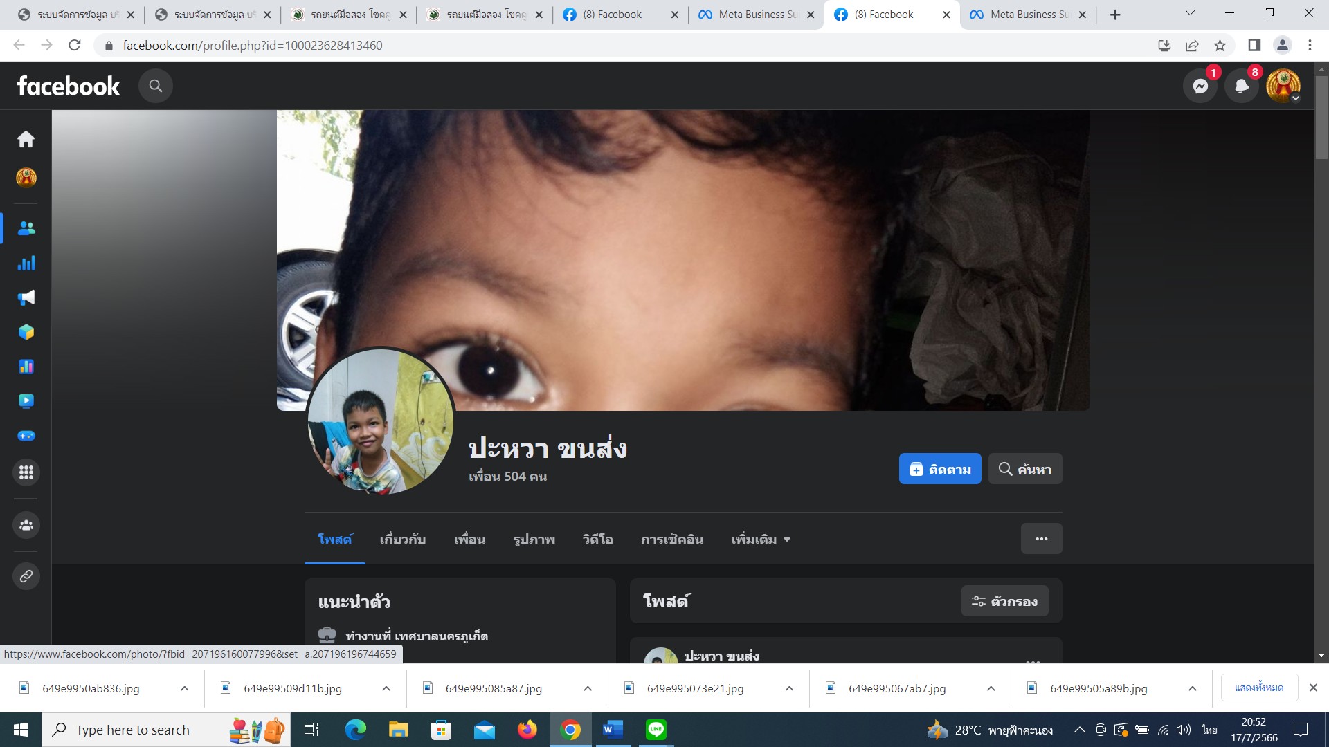Open the Watch video icon in sidebar

click(26, 401)
